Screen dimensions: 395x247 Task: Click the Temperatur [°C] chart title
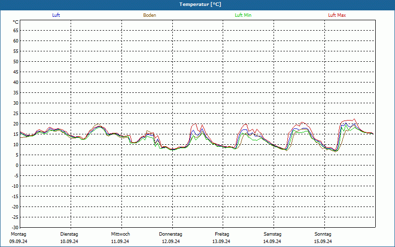pos(200,4)
